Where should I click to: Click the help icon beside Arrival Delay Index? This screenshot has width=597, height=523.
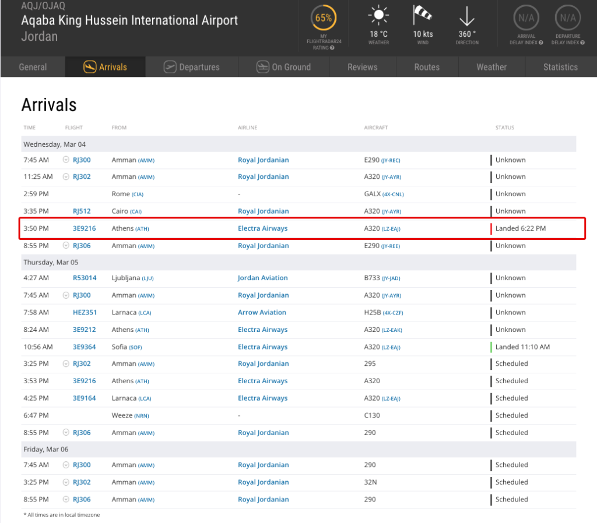[x=541, y=43]
